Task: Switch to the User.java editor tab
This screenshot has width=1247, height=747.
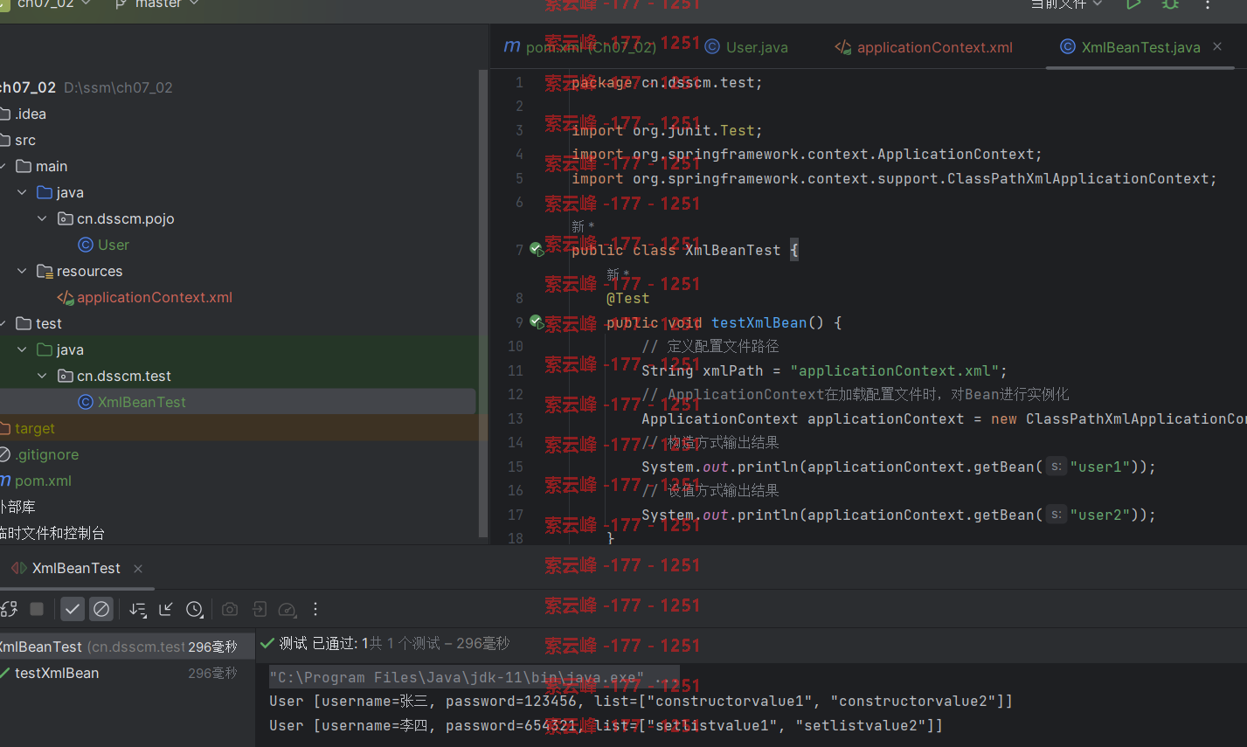Action: pyautogui.click(x=747, y=47)
